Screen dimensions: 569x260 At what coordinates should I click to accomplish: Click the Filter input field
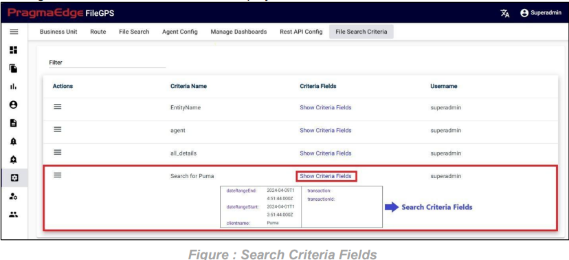coord(107,63)
